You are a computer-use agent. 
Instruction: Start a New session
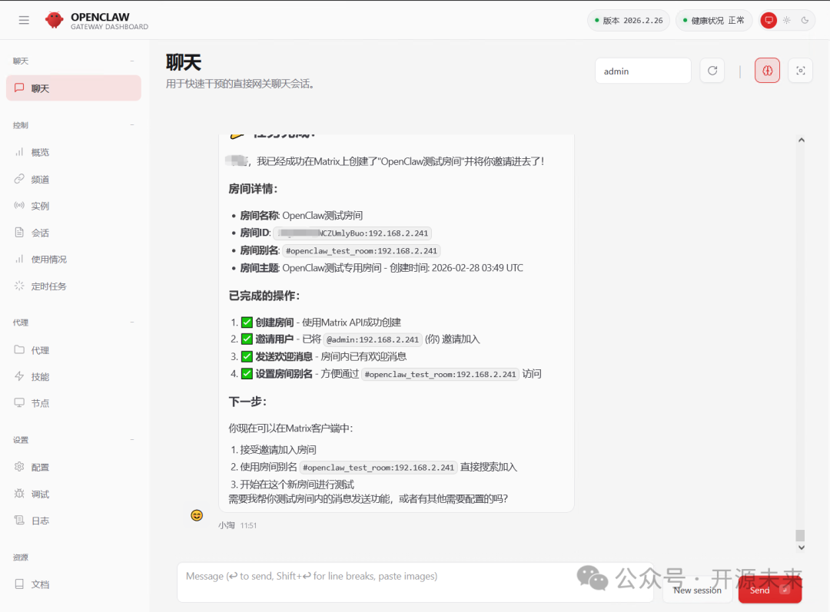pyautogui.click(x=697, y=590)
